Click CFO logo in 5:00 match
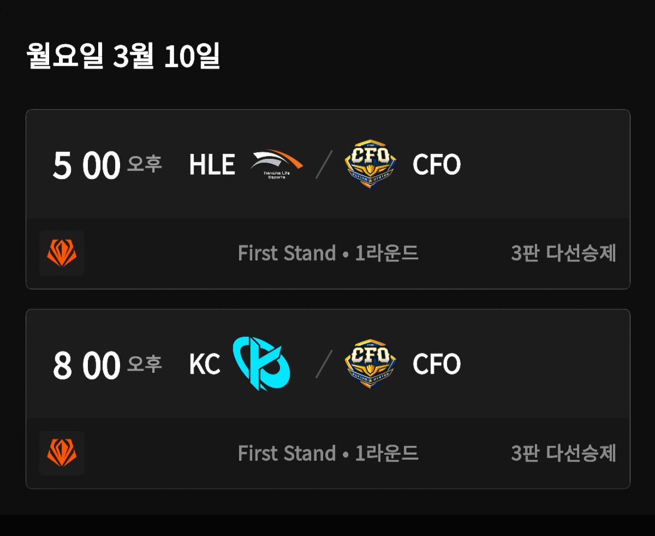655x536 pixels. coord(371,164)
